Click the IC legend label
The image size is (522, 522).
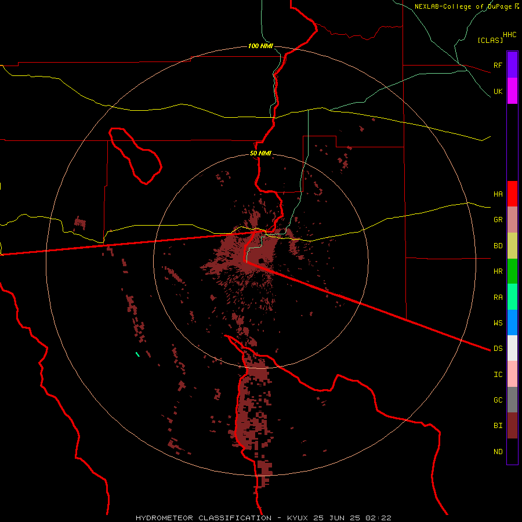pyautogui.click(x=498, y=375)
